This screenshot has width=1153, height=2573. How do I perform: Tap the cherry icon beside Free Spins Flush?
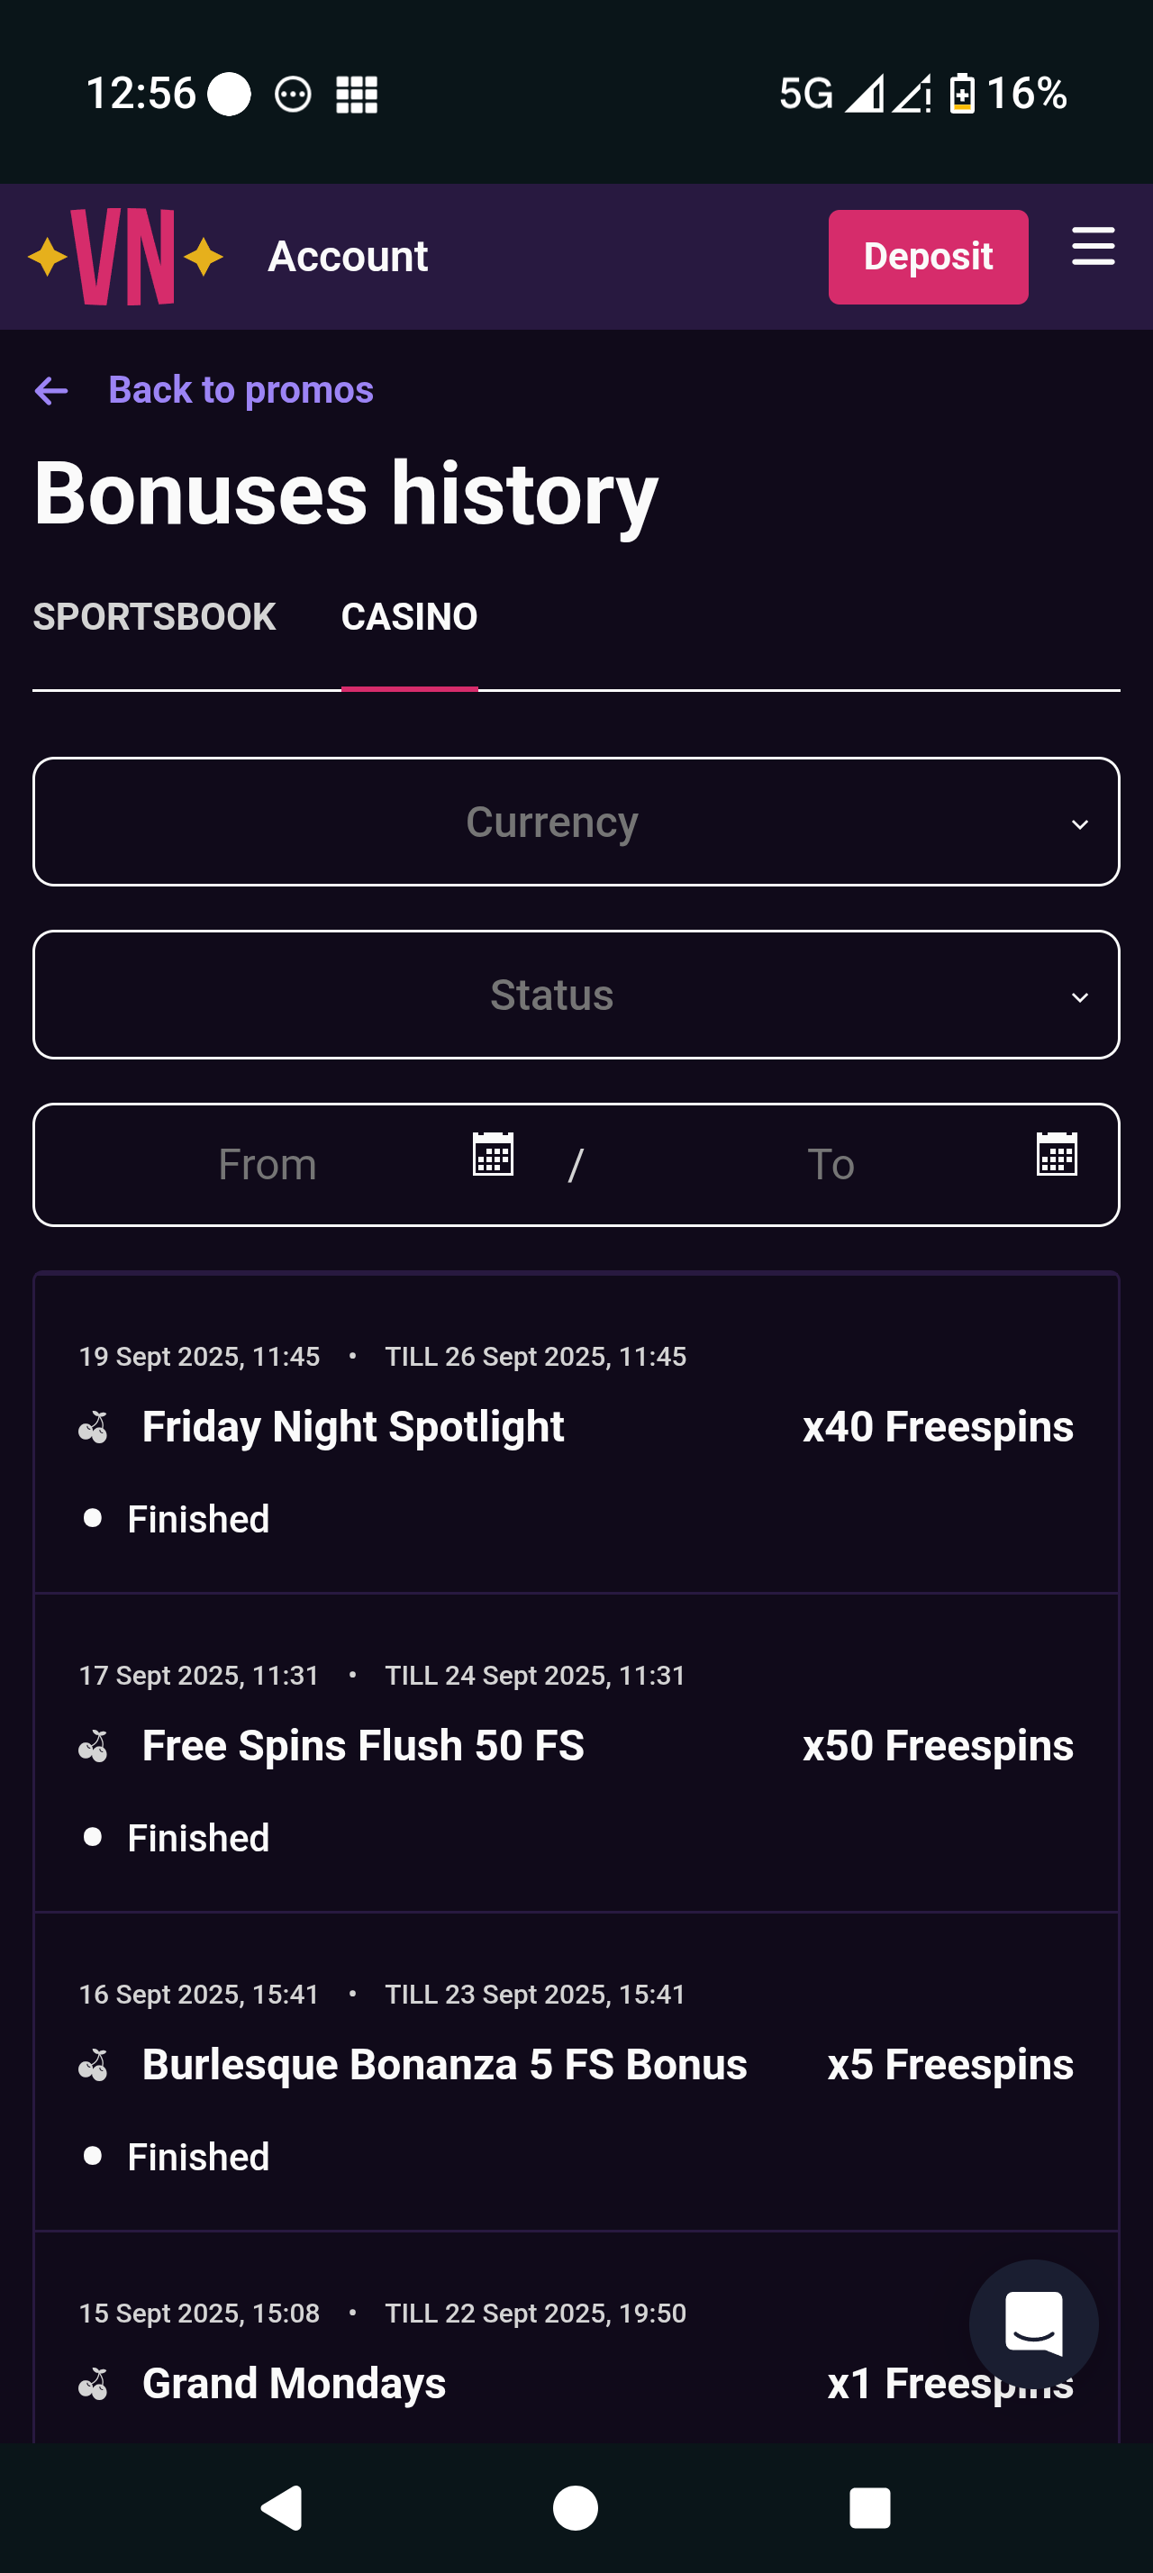(x=94, y=1747)
